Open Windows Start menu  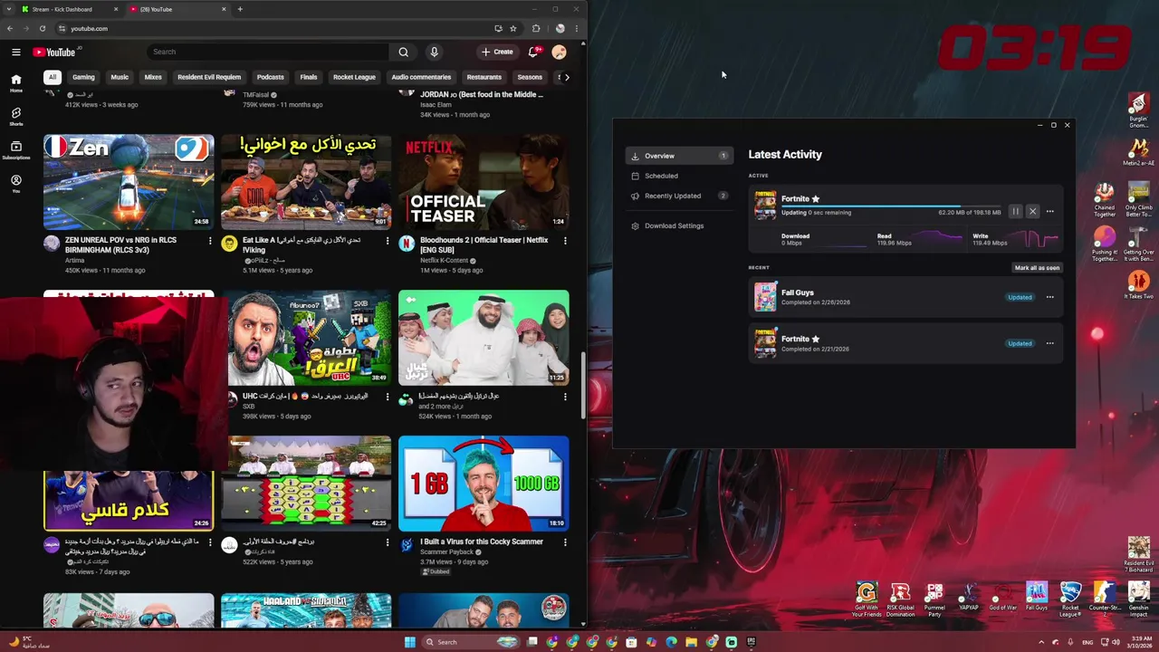tap(409, 642)
